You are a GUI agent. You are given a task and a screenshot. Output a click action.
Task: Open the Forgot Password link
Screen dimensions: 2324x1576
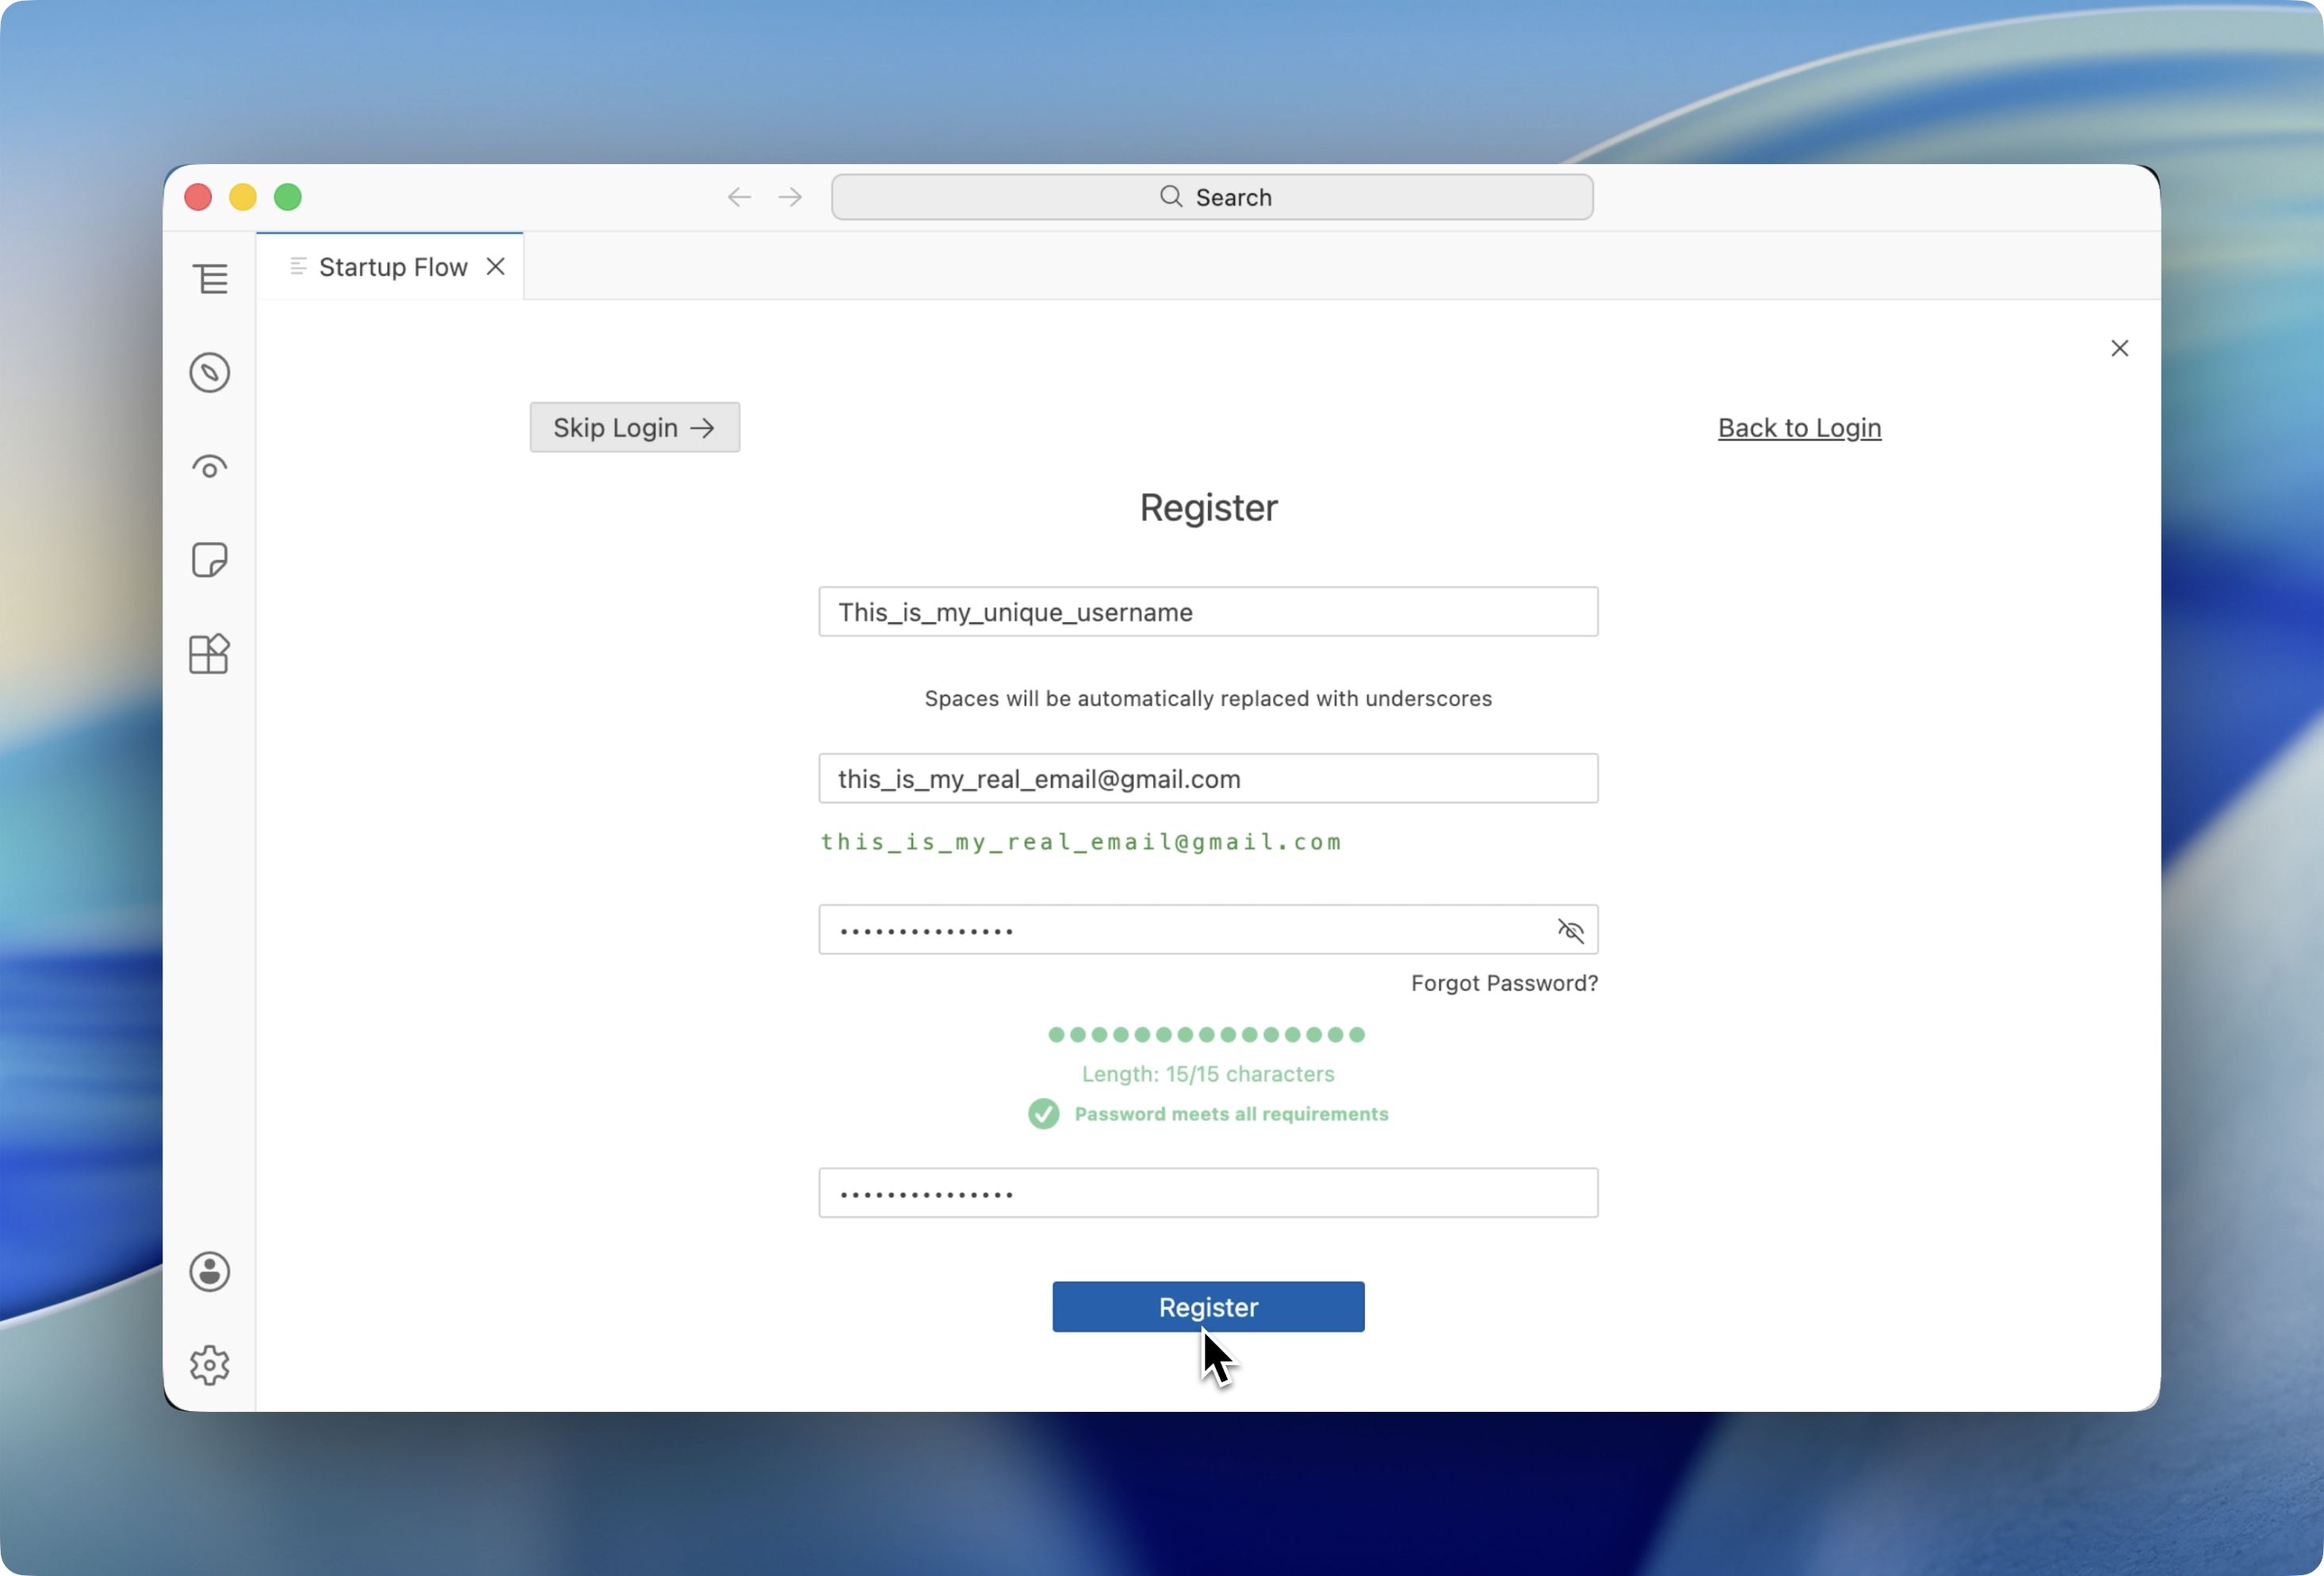[x=1503, y=983]
